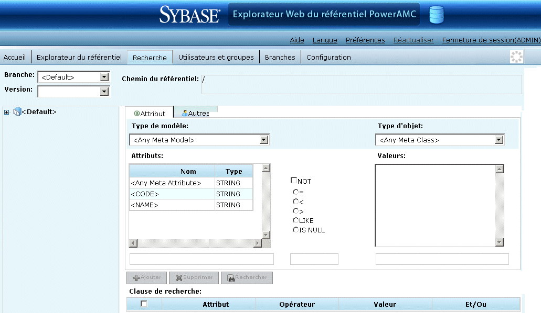Click the Sybase logo
This screenshot has height=313, width=541.
click(x=190, y=15)
